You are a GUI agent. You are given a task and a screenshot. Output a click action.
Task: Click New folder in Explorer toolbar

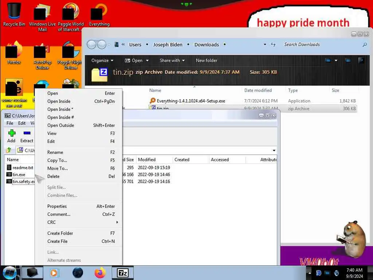click(207, 61)
